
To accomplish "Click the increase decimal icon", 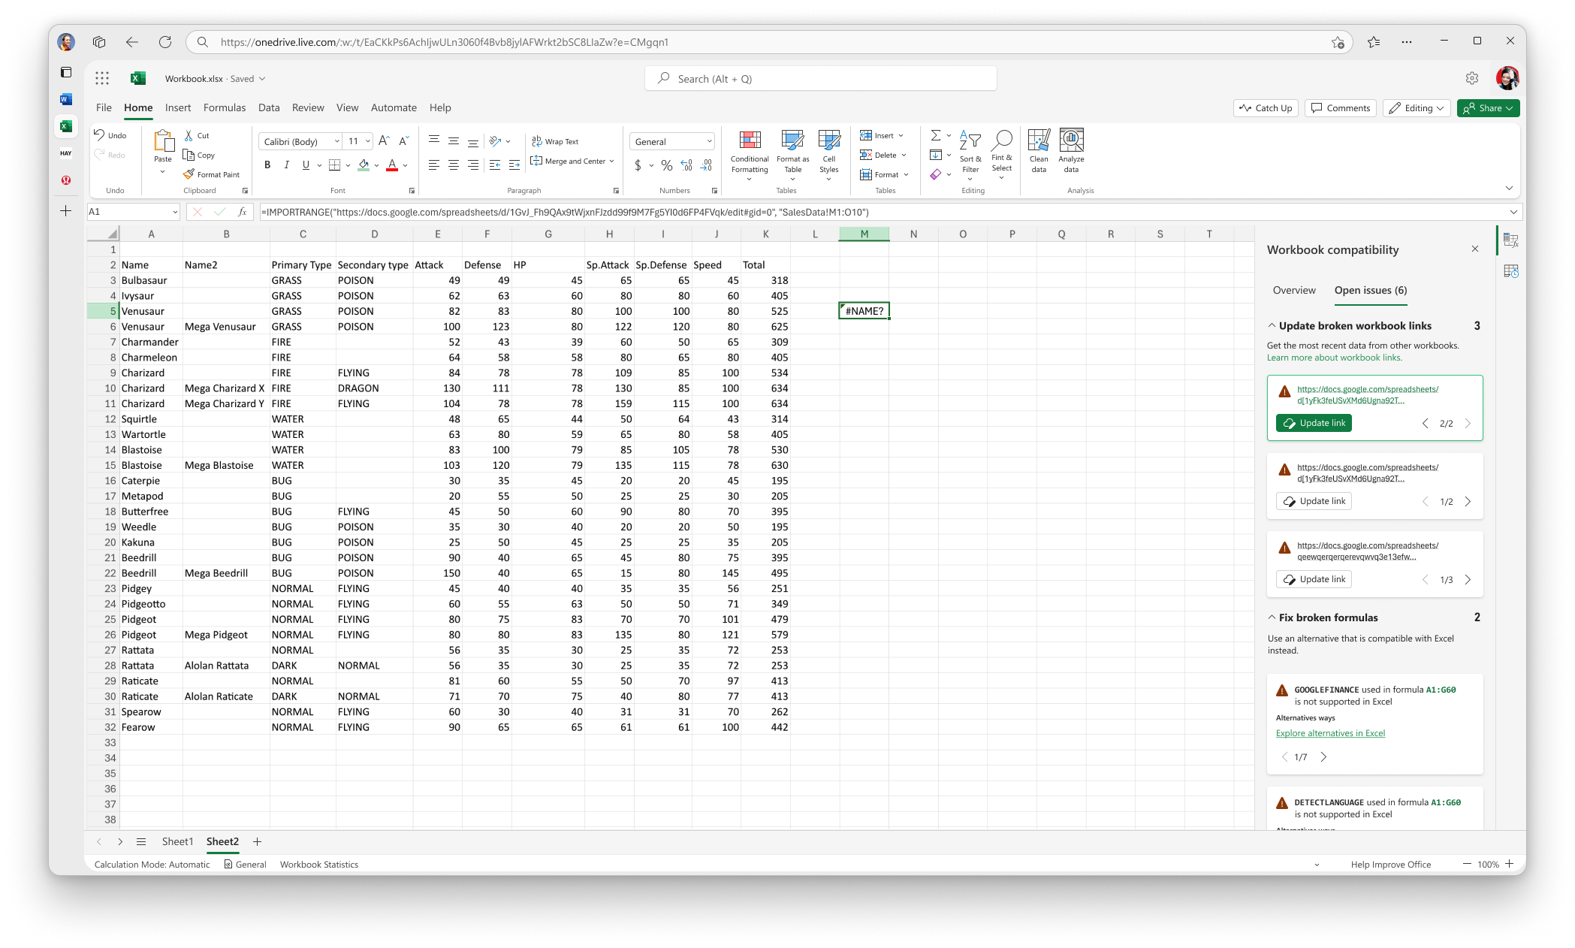I will (686, 165).
